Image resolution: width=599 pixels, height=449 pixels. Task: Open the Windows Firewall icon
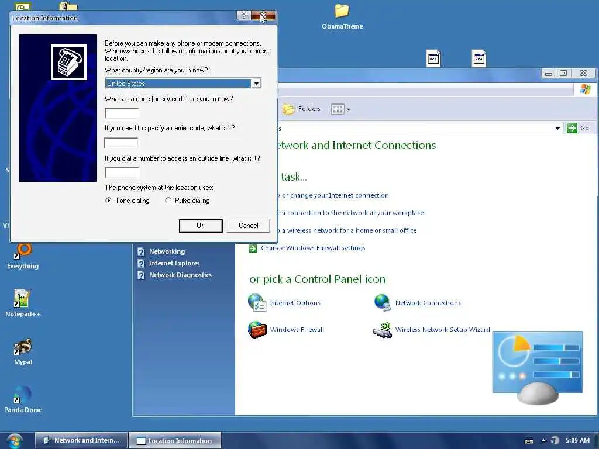285,330
